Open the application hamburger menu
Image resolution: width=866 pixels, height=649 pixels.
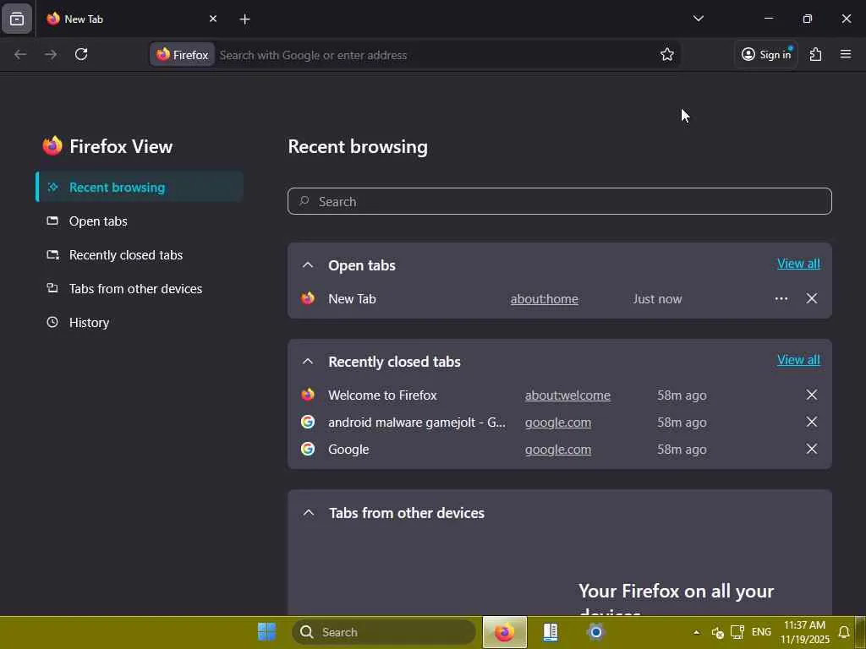coord(845,55)
